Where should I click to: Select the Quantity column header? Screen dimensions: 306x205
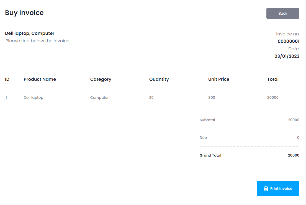point(159,79)
